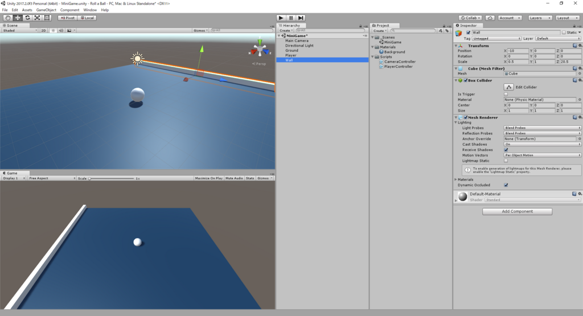Enable the Is Trigger checkbox
The height and width of the screenshot is (316, 583).
(506, 94)
